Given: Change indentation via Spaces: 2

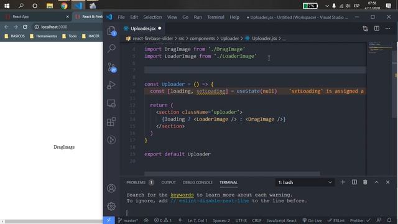Looking at the screenshot, I should click(x=221, y=220).
